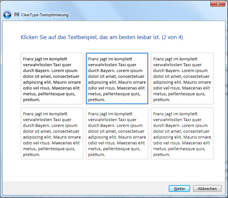
Task: Click the ClearType-Textoptimierung title text
Action: (x=44, y=15)
